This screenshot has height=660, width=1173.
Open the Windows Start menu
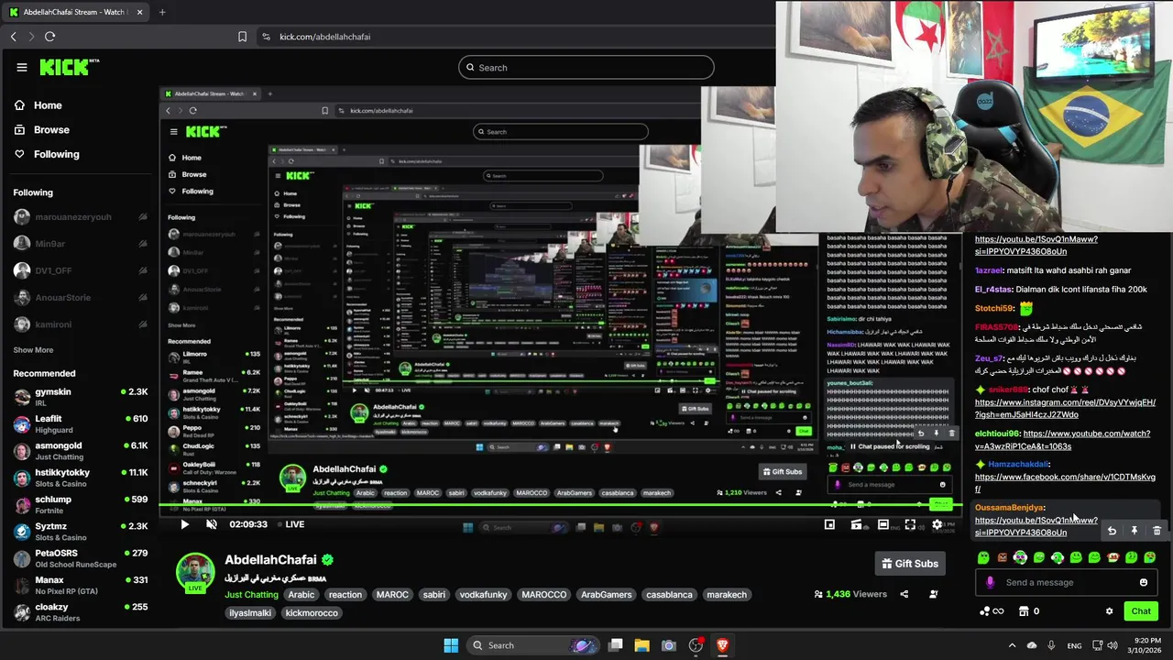pyautogui.click(x=451, y=645)
